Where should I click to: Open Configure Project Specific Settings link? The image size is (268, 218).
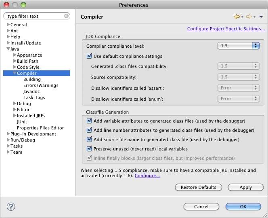coord(226,29)
